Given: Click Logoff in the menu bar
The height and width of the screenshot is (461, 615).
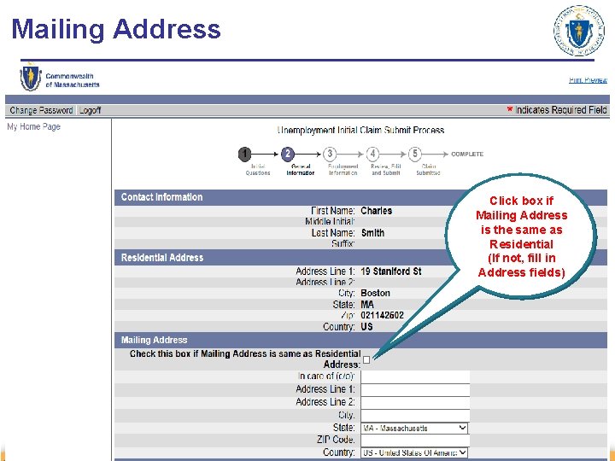Looking at the screenshot, I should pos(90,110).
